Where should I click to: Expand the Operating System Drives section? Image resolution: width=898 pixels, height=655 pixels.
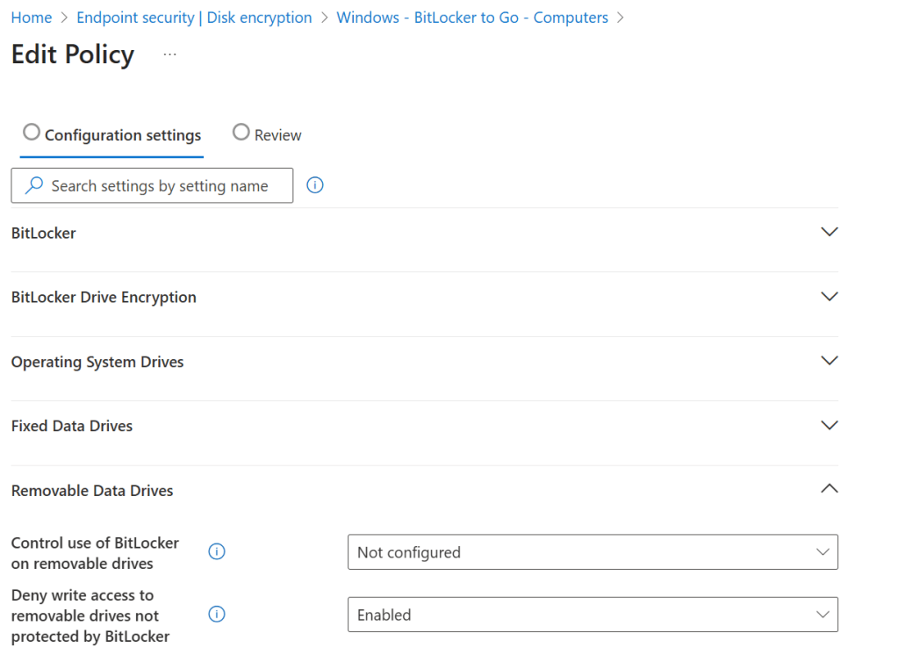(829, 361)
